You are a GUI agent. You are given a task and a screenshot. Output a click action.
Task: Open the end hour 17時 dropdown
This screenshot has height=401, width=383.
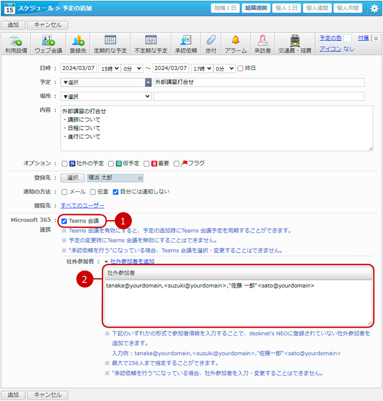click(x=202, y=68)
